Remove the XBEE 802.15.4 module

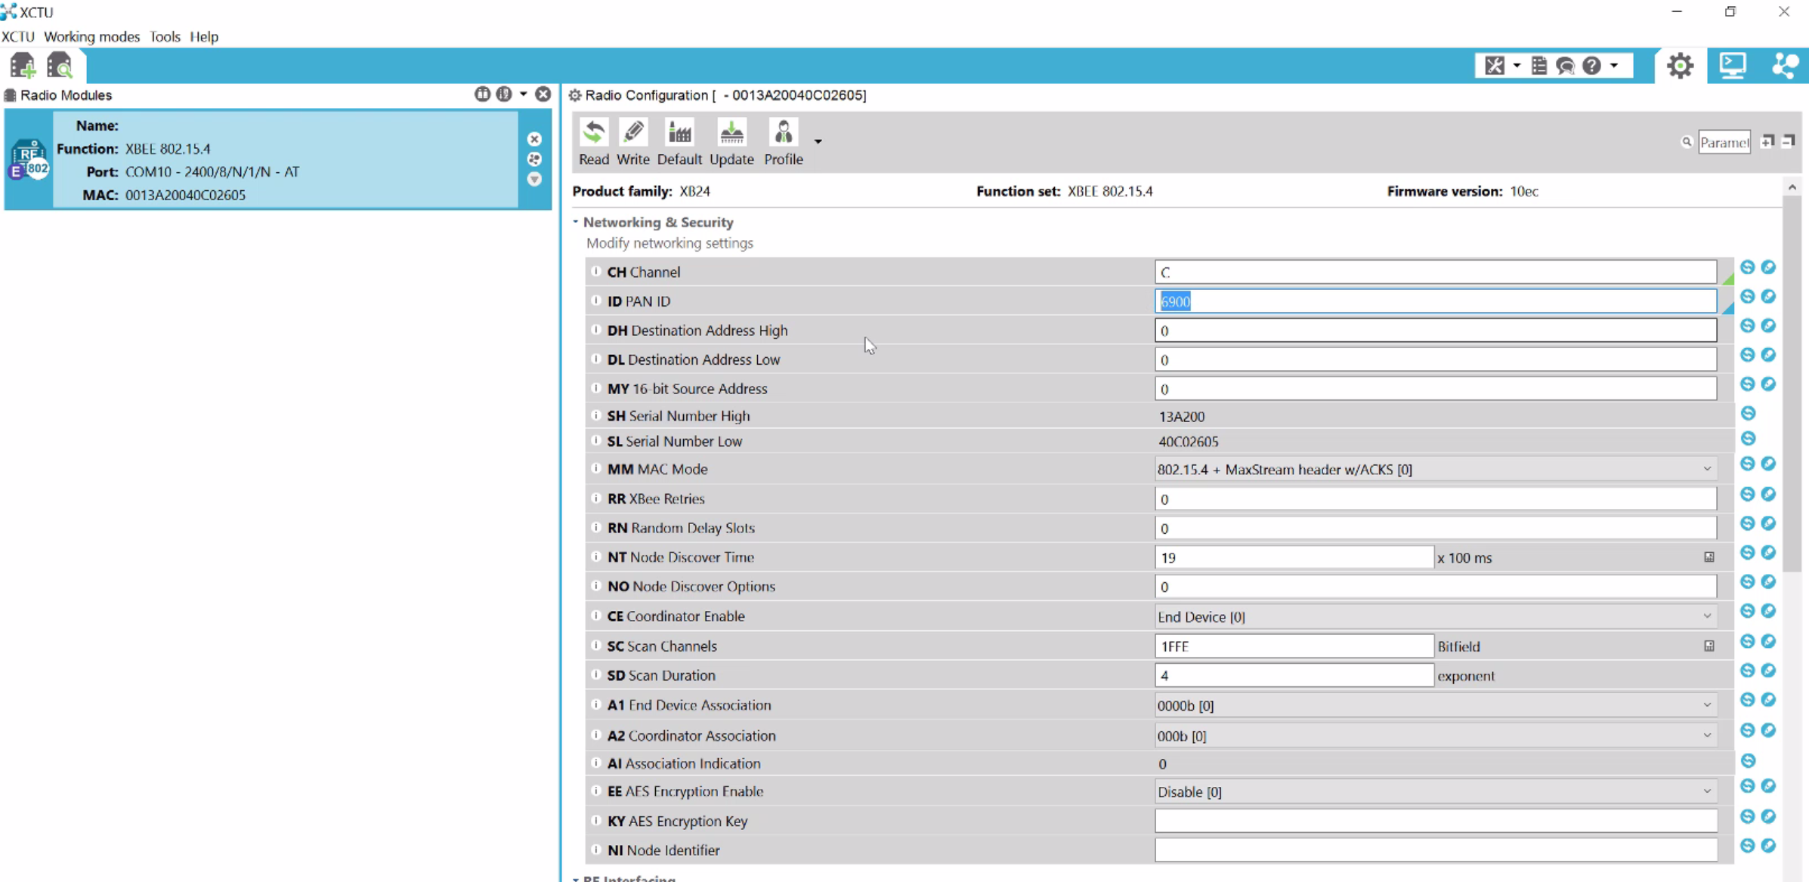point(534,139)
